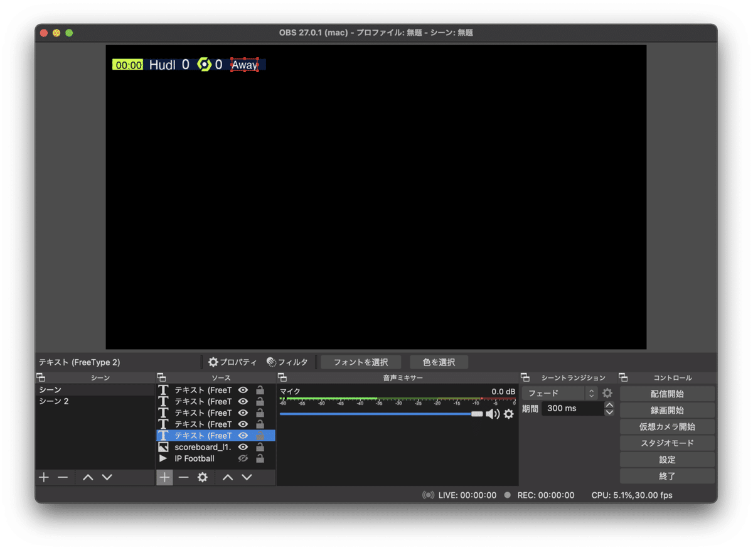Quit OBS with 終了 button
753x550 pixels.
point(667,475)
